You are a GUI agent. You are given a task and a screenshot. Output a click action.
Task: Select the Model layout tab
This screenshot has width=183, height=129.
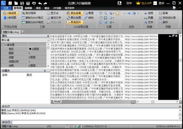(57, 102)
